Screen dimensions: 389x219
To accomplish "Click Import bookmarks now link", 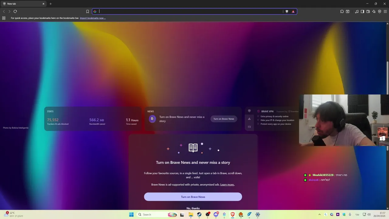I will pyautogui.click(x=93, y=18).
